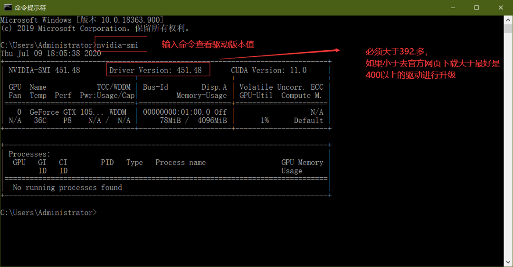Click the memory usage value 78MiB
Viewport: 513px width, 267px height.
[x=170, y=120]
